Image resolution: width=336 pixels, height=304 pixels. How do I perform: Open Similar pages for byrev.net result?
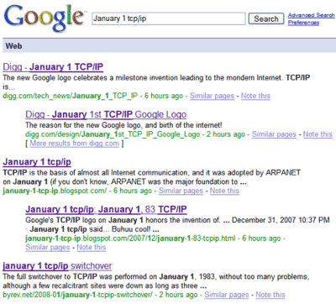pyautogui.click(x=227, y=295)
